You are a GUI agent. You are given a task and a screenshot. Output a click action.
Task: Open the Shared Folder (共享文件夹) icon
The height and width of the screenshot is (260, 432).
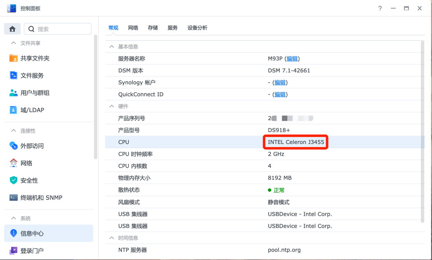(x=13, y=58)
